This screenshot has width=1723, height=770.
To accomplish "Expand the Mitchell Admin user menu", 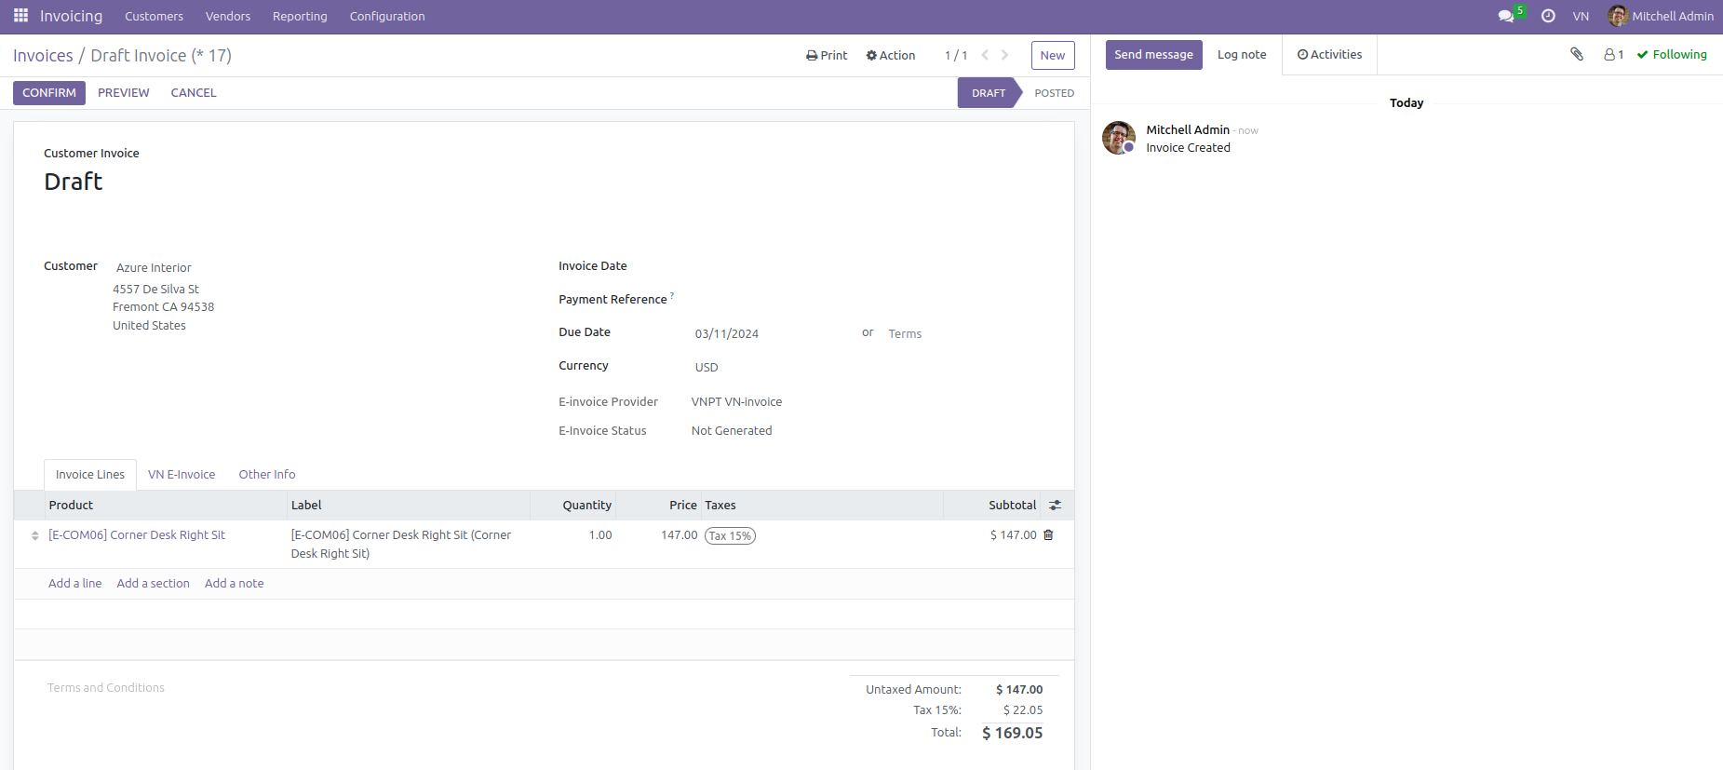I will tap(1661, 16).
